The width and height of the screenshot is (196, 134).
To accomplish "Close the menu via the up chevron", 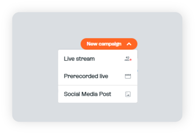I will (x=129, y=44).
